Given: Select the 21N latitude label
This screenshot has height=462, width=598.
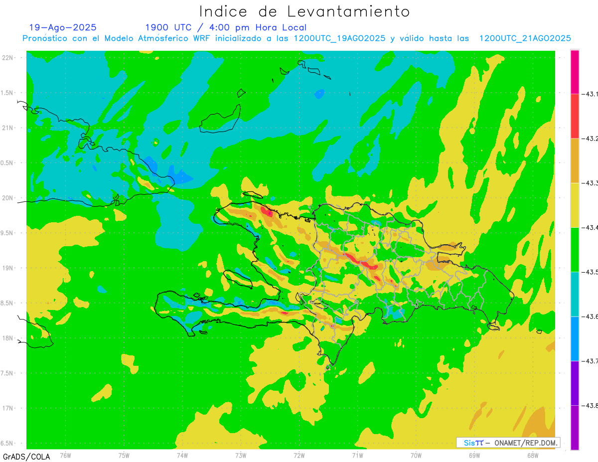Looking at the screenshot, I should tap(8, 128).
